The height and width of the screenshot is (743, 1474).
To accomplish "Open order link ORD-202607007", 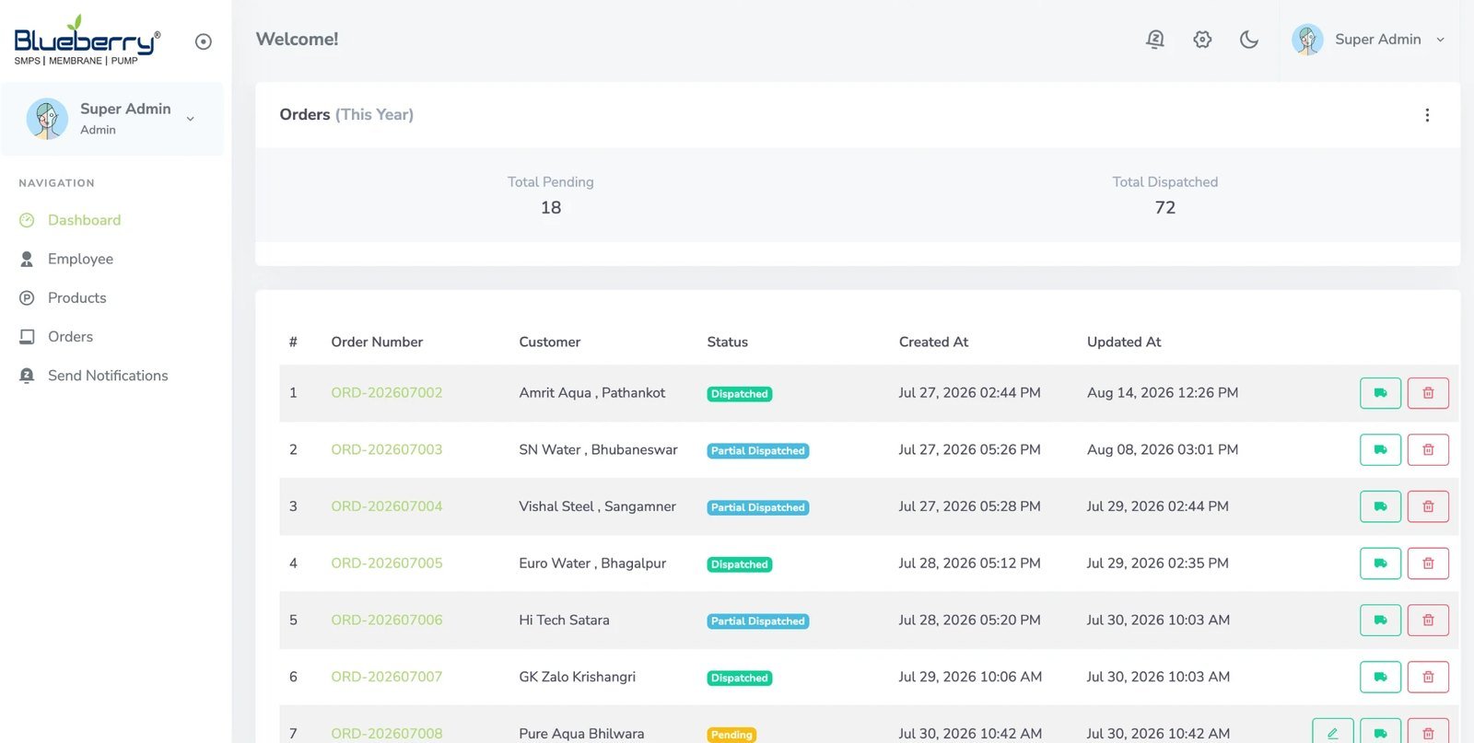I will click(x=387, y=677).
